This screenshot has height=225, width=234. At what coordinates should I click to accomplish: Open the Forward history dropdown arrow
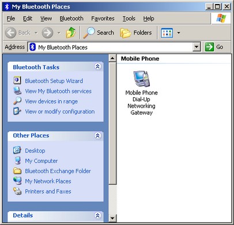(59, 33)
